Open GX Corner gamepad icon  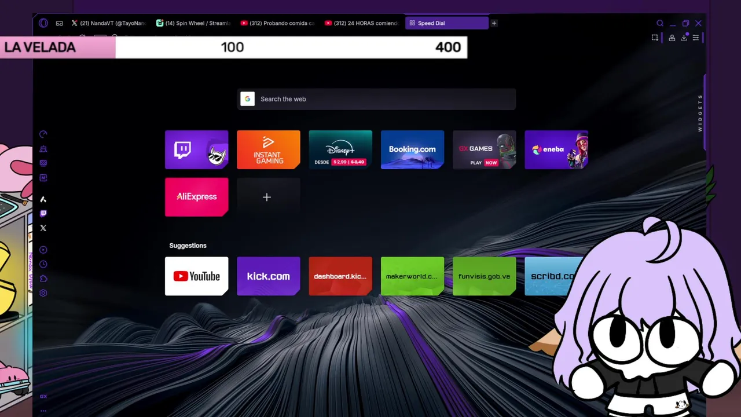coord(59,23)
